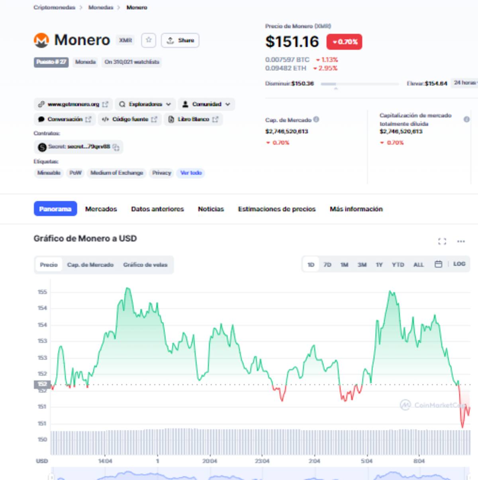Expand the Exploradores dropdown
The image size is (478, 480).
(x=145, y=104)
